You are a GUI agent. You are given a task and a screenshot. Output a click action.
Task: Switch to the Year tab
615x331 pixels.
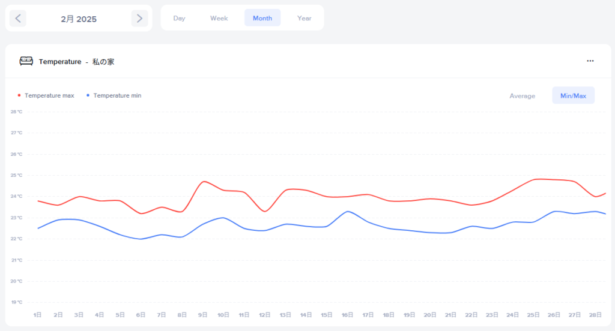coord(304,18)
